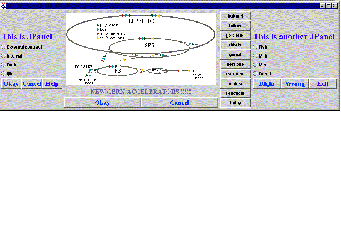
Task: Click the go ahead button
Action: pos(235,35)
